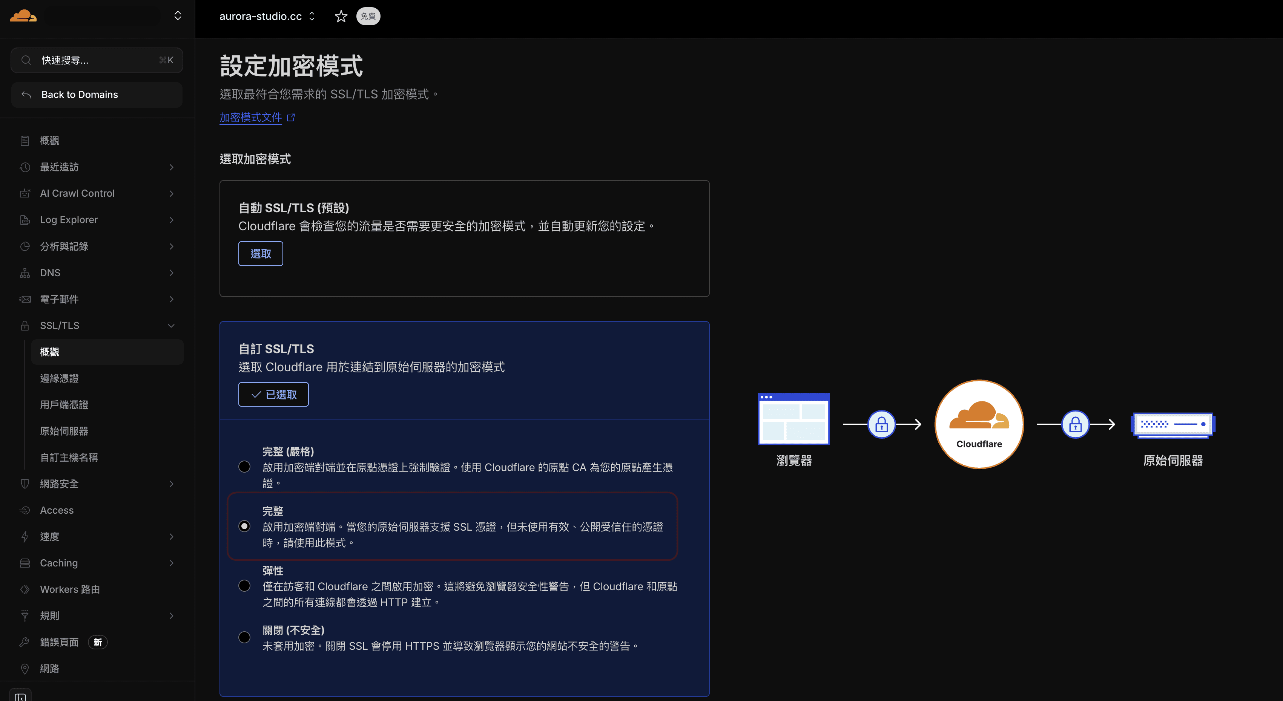The width and height of the screenshot is (1283, 701).
Task: Expand the 網路安全 sidebar section
Action: pos(171,484)
